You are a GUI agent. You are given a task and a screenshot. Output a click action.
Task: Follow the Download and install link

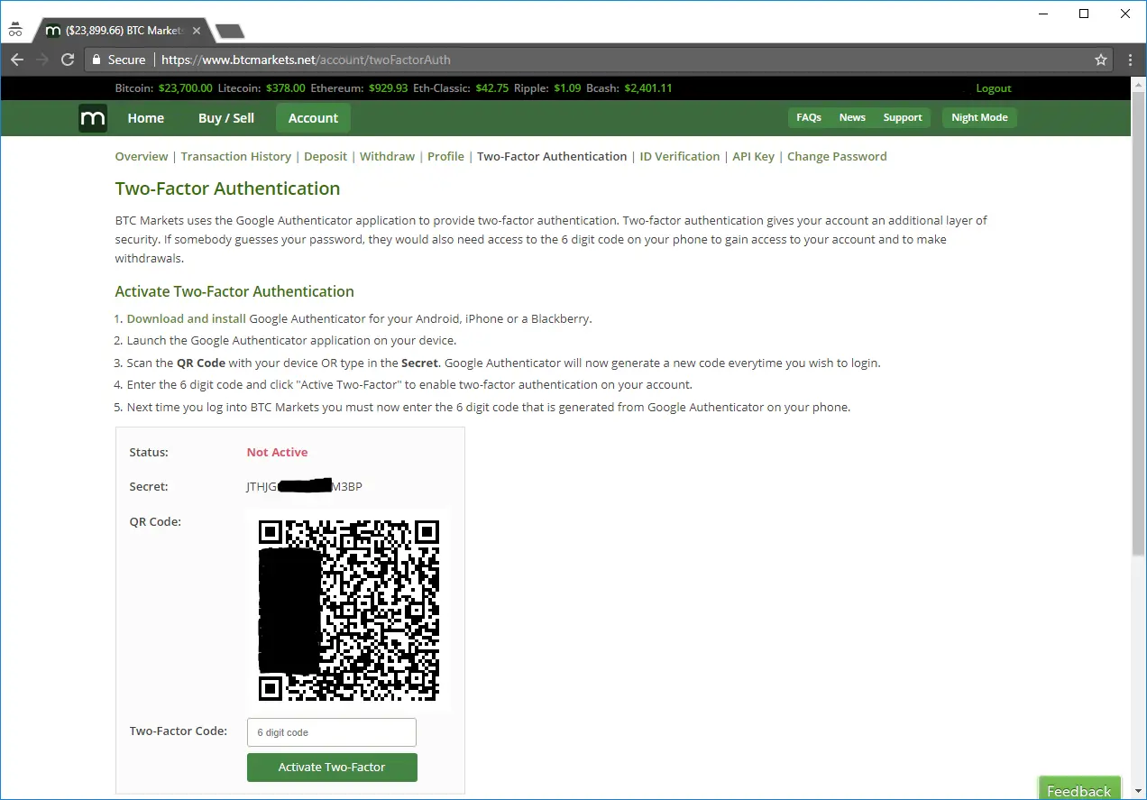pyautogui.click(x=187, y=318)
